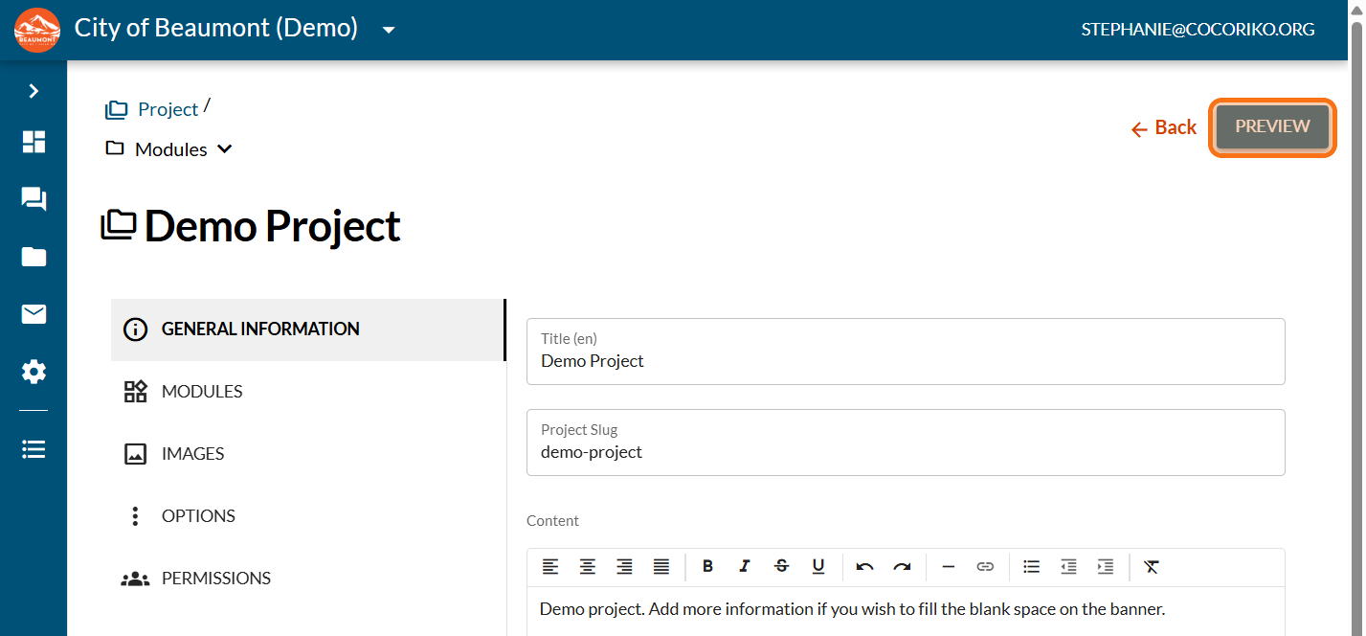
Task: Expand the left sidebar with chevron
Action: coord(34,91)
